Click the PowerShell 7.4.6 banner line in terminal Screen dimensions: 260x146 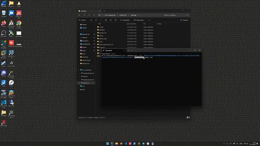pyautogui.click(x=108, y=54)
